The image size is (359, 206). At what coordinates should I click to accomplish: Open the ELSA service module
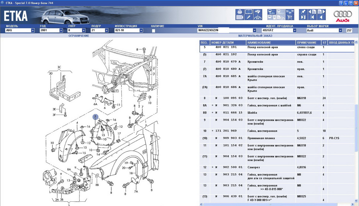click(272, 12)
